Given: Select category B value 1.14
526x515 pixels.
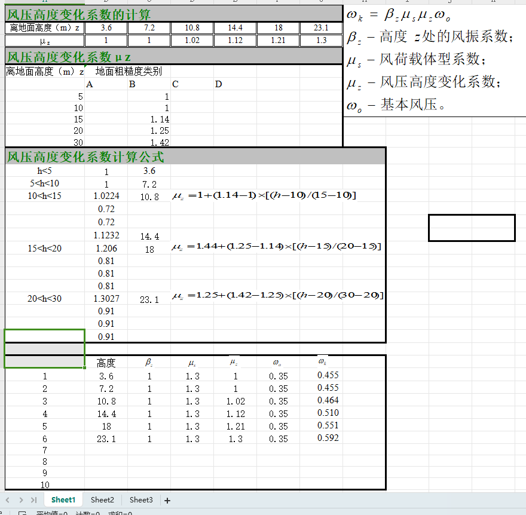Looking at the screenshot, I should tap(160, 119).
